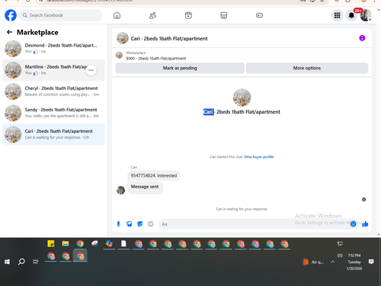Open the notifications bell
This screenshot has width=381, height=286.
pyautogui.click(x=351, y=15)
